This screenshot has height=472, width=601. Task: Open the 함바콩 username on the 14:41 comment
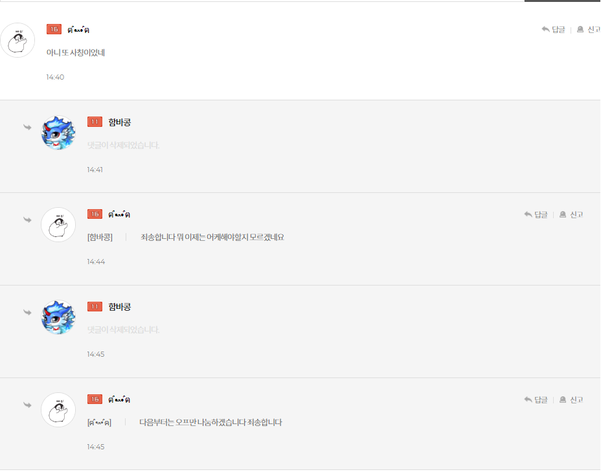120,122
